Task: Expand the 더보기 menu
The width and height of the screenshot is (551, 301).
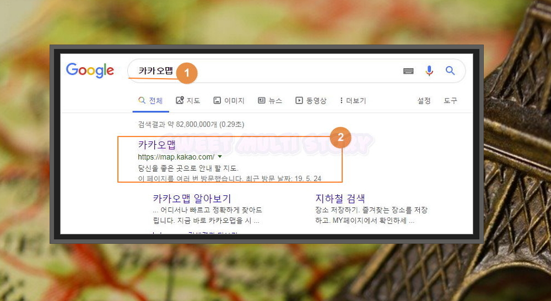Action: point(353,101)
